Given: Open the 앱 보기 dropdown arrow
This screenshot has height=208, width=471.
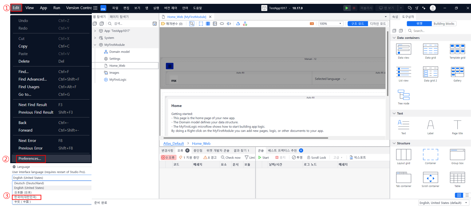Looking at the screenshot, I should (401, 8).
